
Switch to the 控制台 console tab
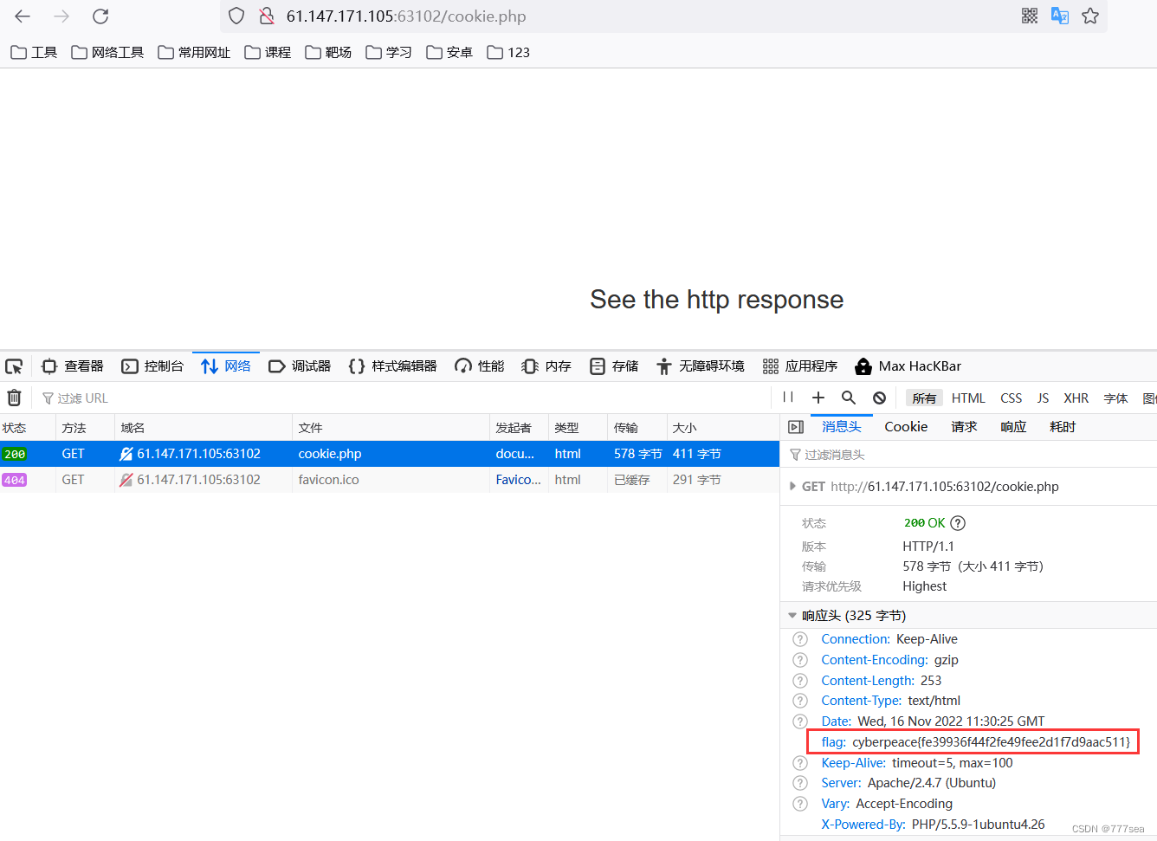(x=152, y=366)
